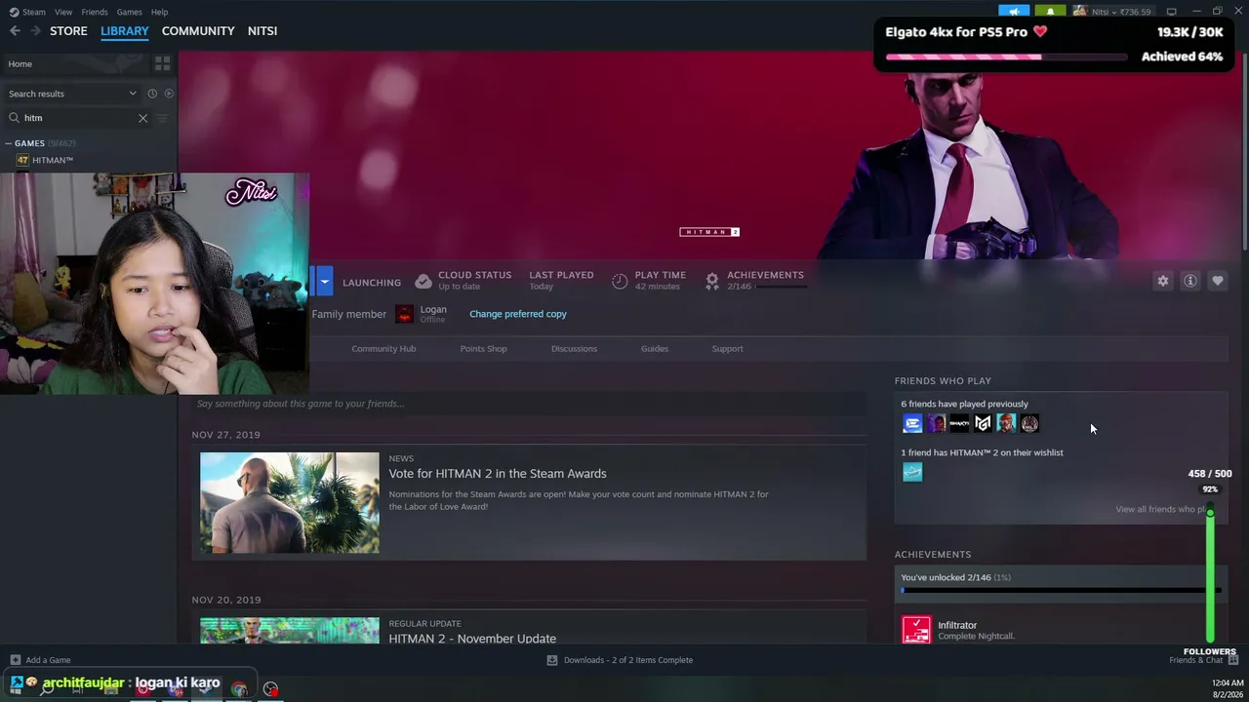Open the Guides link

(655, 349)
